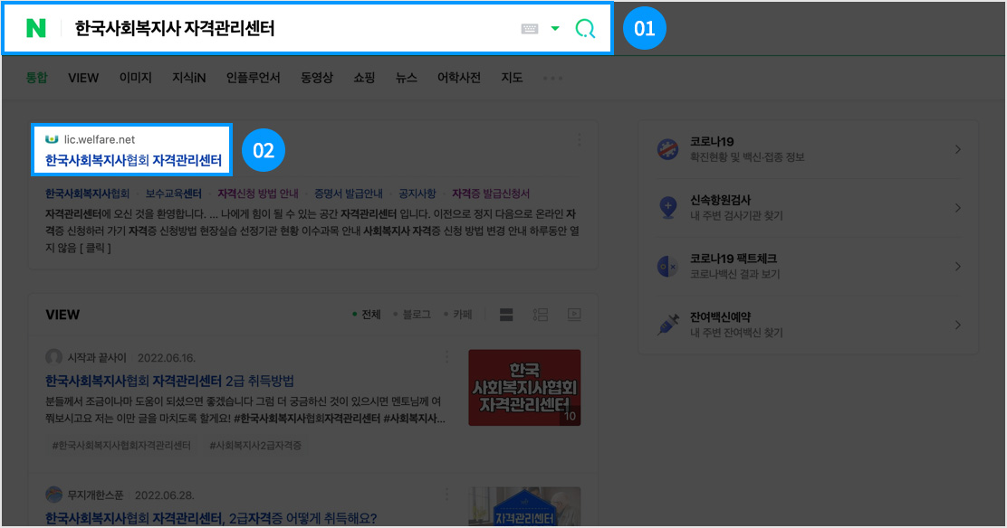Click the 신속항원검사 location pin icon

pos(667,207)
